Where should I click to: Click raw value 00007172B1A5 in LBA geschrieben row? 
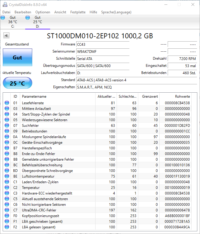point(177,222)
